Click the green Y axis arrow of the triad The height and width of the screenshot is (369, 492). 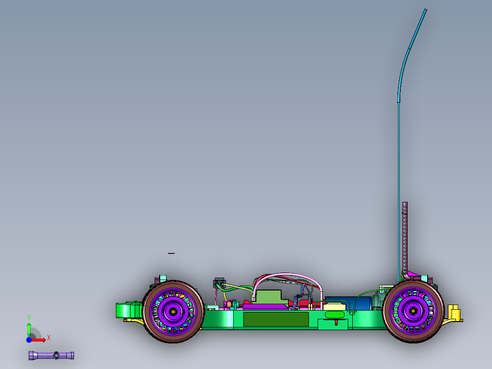click(29, 330)
